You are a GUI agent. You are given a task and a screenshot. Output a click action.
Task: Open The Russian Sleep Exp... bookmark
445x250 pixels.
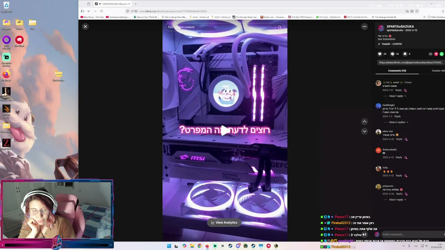tap(245, 17)
